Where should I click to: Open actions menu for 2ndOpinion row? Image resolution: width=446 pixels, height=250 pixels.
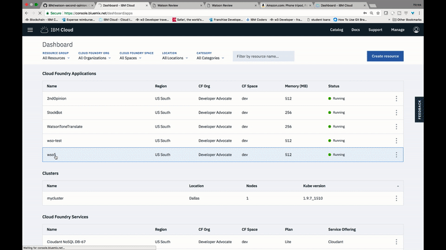396,98
